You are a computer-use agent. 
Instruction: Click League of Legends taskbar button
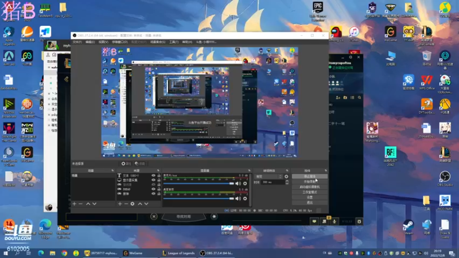pyautogui.click(x=178, y=253)
